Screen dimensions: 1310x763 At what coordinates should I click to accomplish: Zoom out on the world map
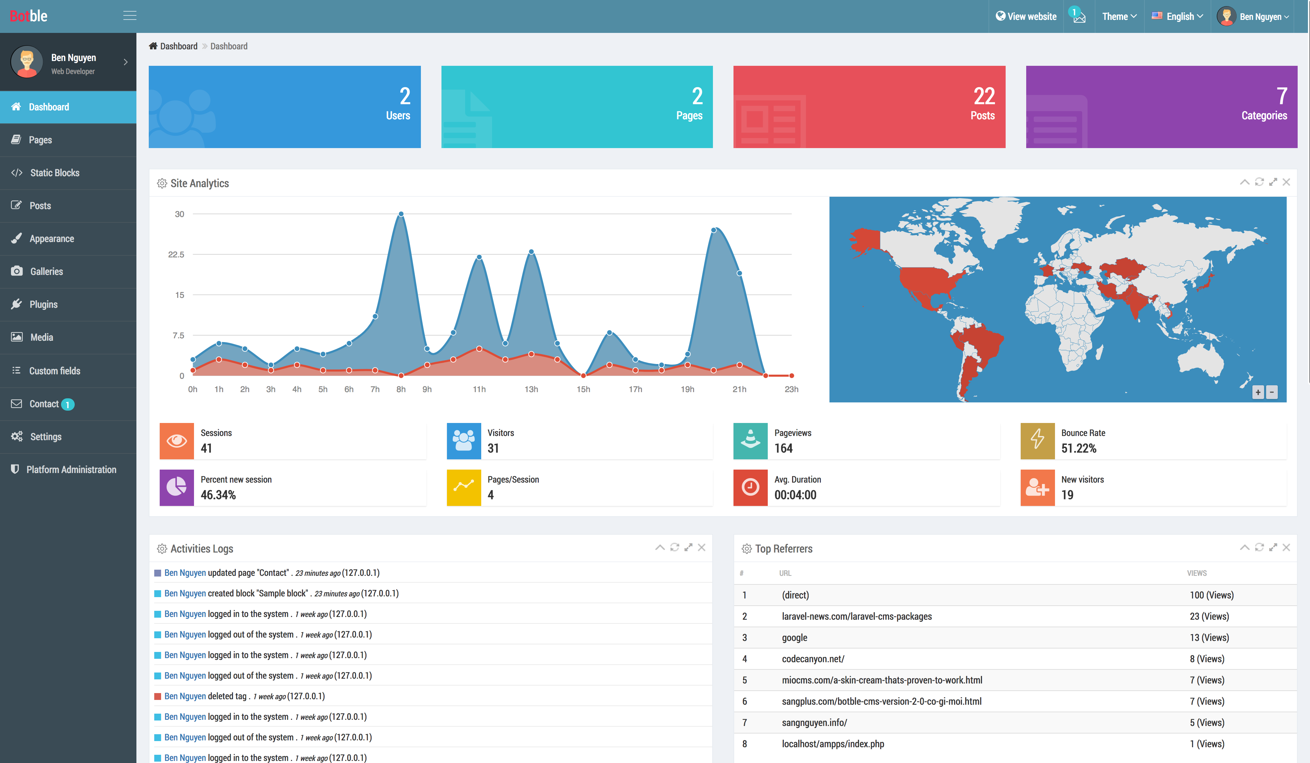pos(1272,392)
